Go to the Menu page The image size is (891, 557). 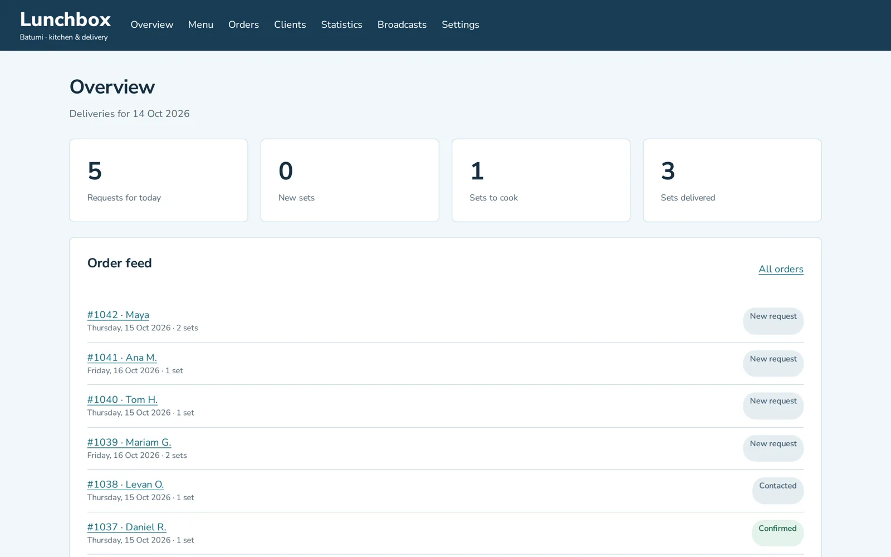200,25
